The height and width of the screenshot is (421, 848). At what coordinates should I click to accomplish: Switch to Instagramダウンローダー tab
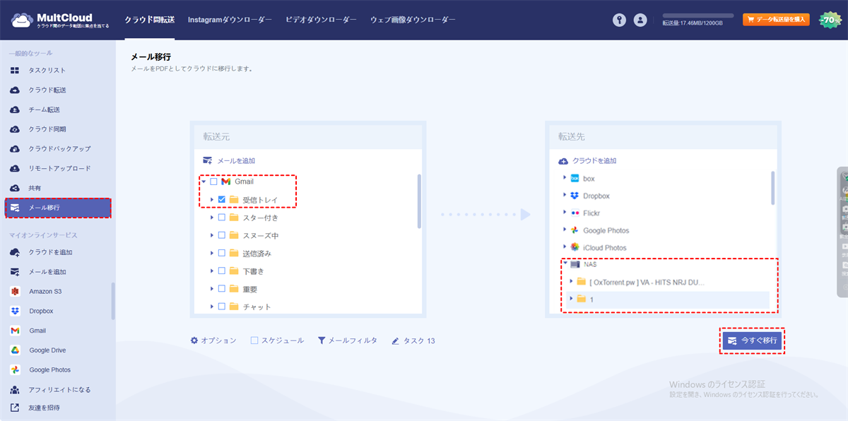tap(230, 20)
